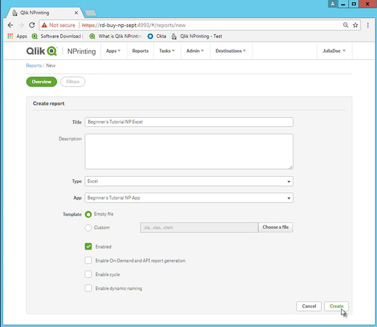Uncheck the Enabled checkbox
The image size is (377, 327).
click(88, 246)
